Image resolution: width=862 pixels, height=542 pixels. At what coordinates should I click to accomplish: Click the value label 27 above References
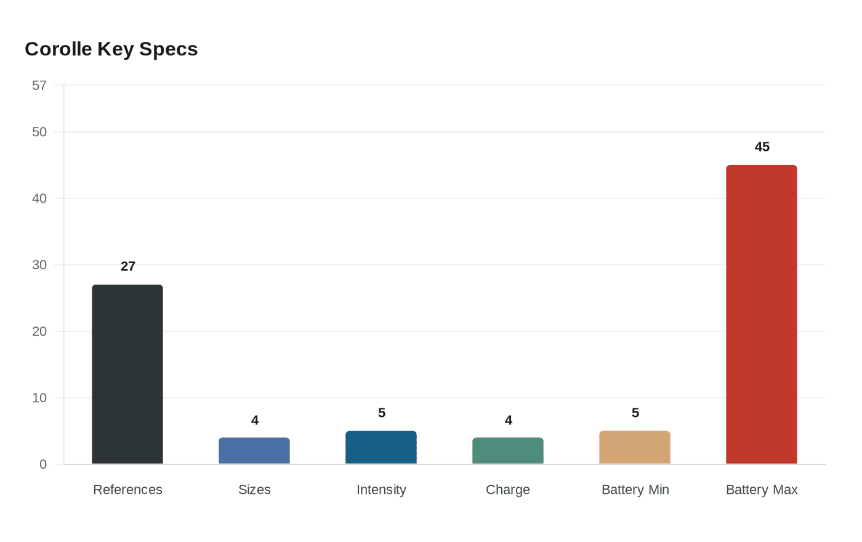click(128, 267)
